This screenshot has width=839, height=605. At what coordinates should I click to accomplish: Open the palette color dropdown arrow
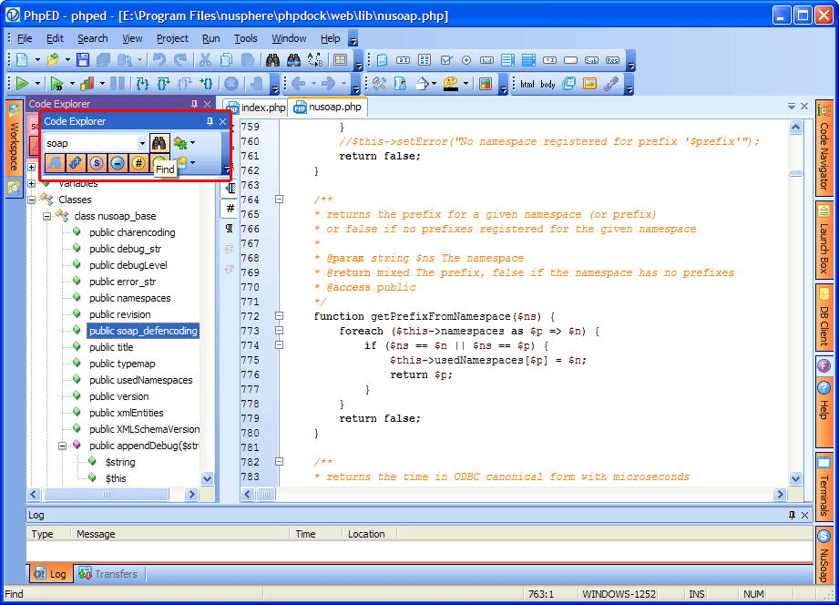(x=466, y=84)
